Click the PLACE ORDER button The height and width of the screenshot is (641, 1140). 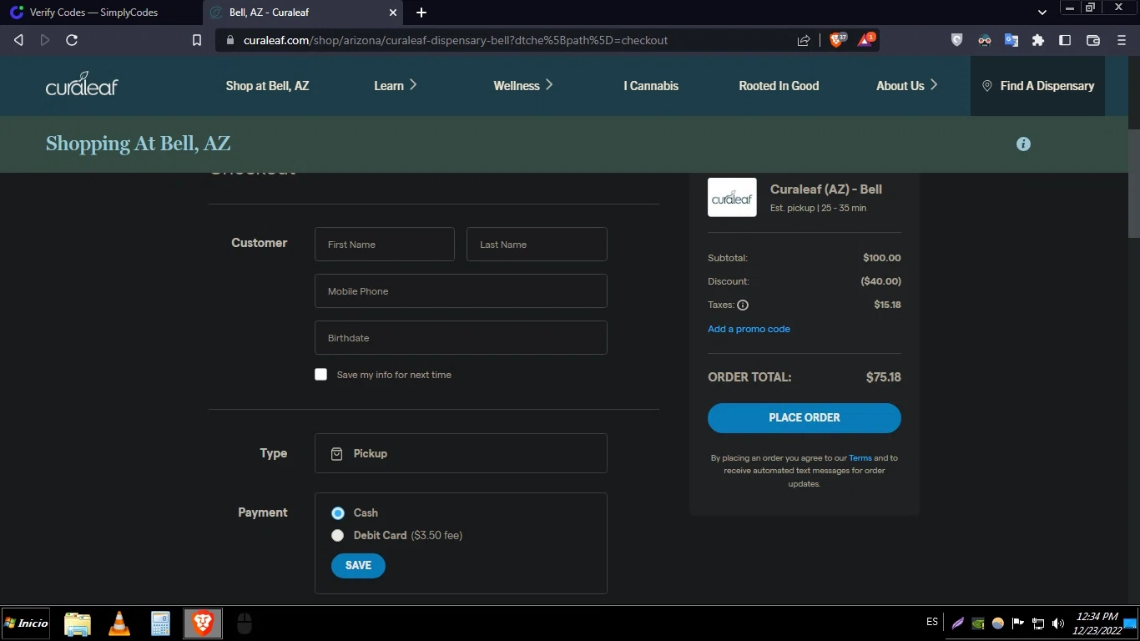point(805,418)
